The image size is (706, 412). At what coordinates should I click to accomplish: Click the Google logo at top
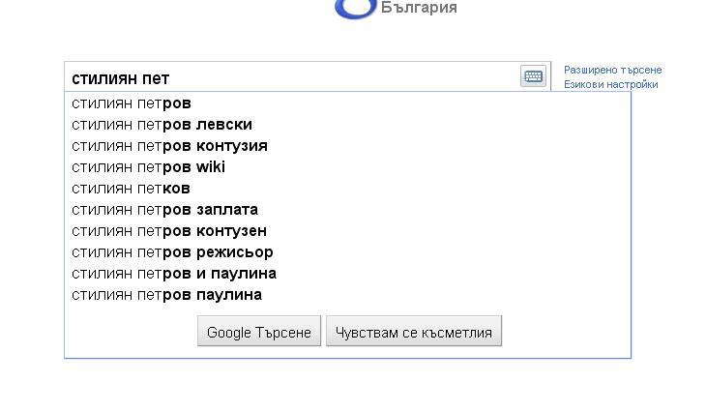(355, 9)
